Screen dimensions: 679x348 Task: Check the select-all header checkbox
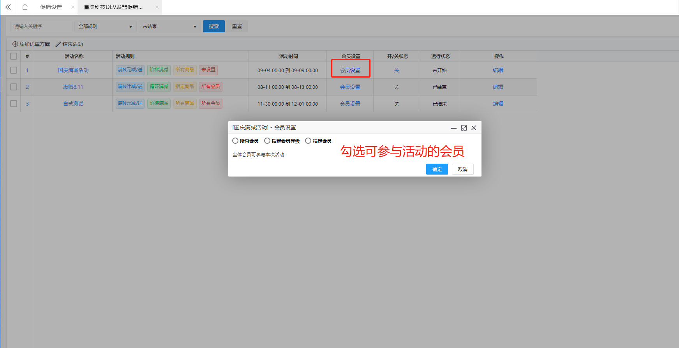(x=14, y=56)
